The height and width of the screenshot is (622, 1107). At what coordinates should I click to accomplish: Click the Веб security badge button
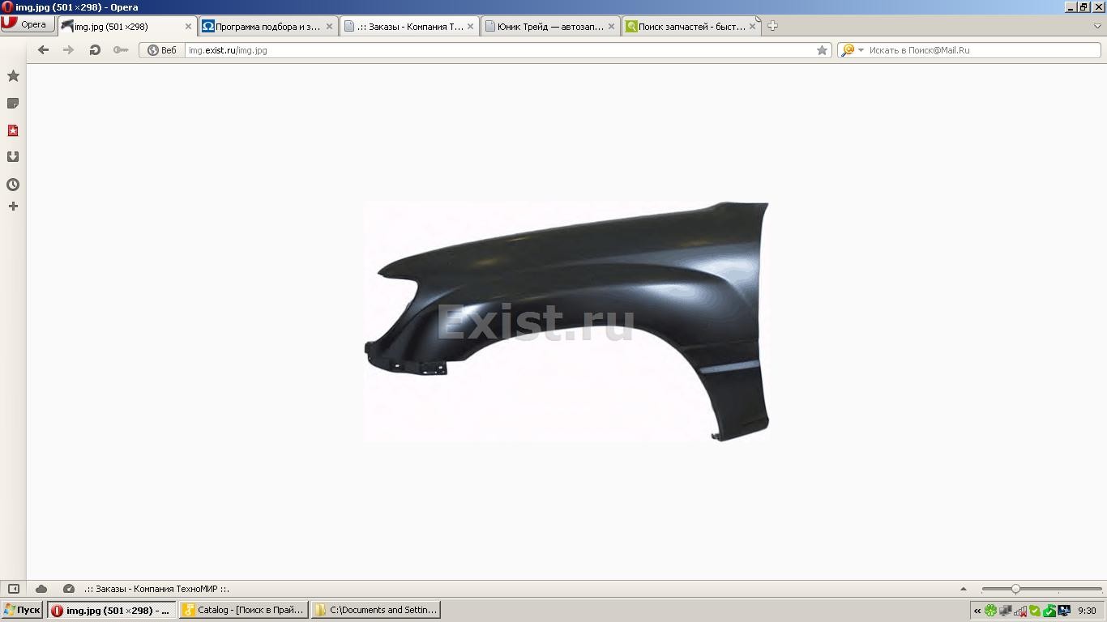pyautogui.click(x=162, y=50)
